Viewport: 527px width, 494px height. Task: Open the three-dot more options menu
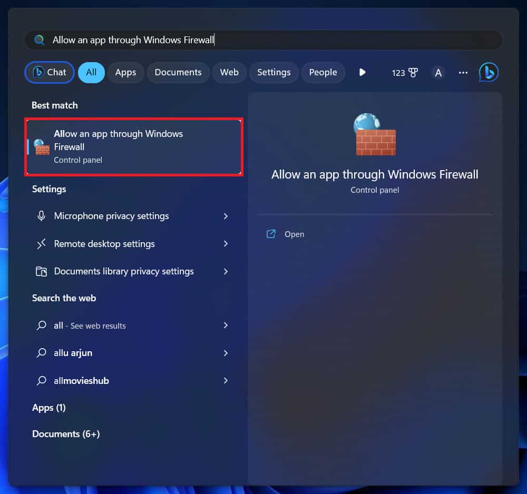tap(463, 73)
